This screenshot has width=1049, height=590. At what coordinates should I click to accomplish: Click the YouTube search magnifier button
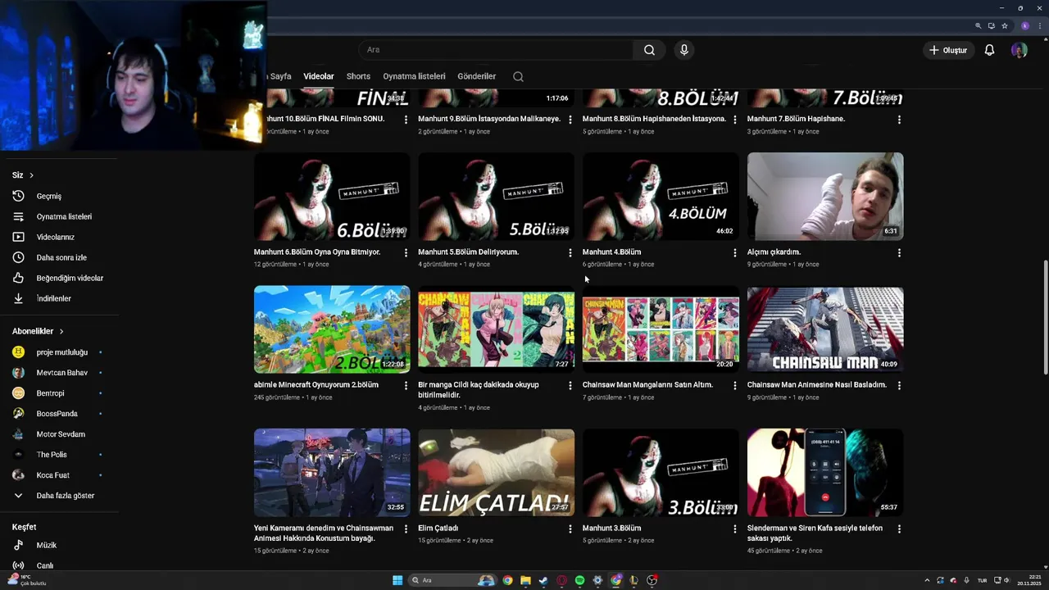click(x=649, y=50)
